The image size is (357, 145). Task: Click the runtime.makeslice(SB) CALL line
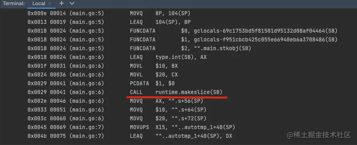[x=176, y=92]
